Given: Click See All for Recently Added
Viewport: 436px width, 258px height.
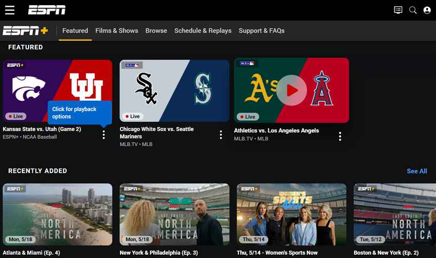Looking at the screenshot, I should (x=417, y=171).
